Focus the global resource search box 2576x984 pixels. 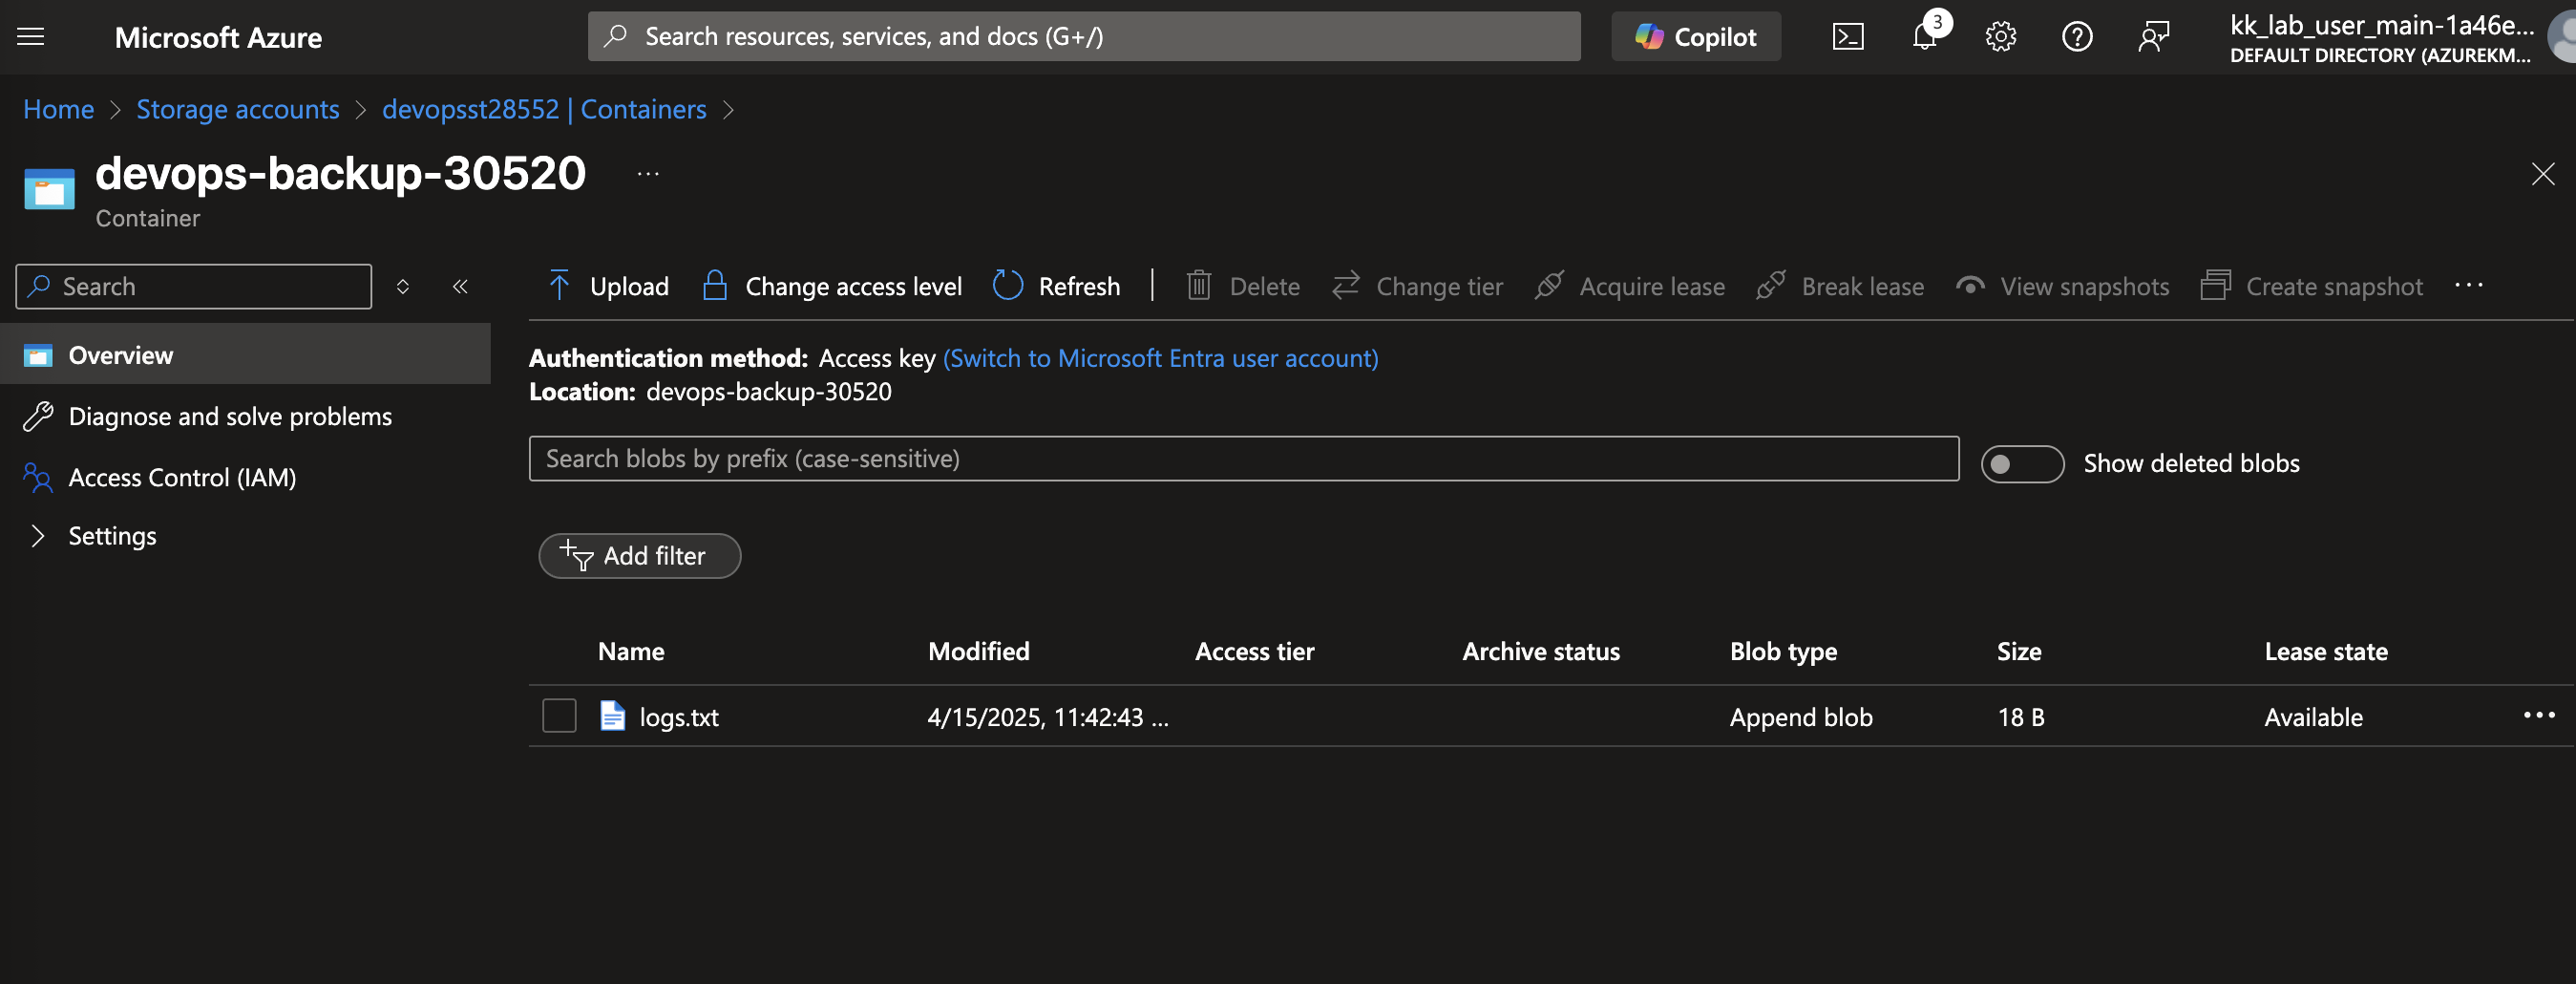click(x=1084, y=37)
